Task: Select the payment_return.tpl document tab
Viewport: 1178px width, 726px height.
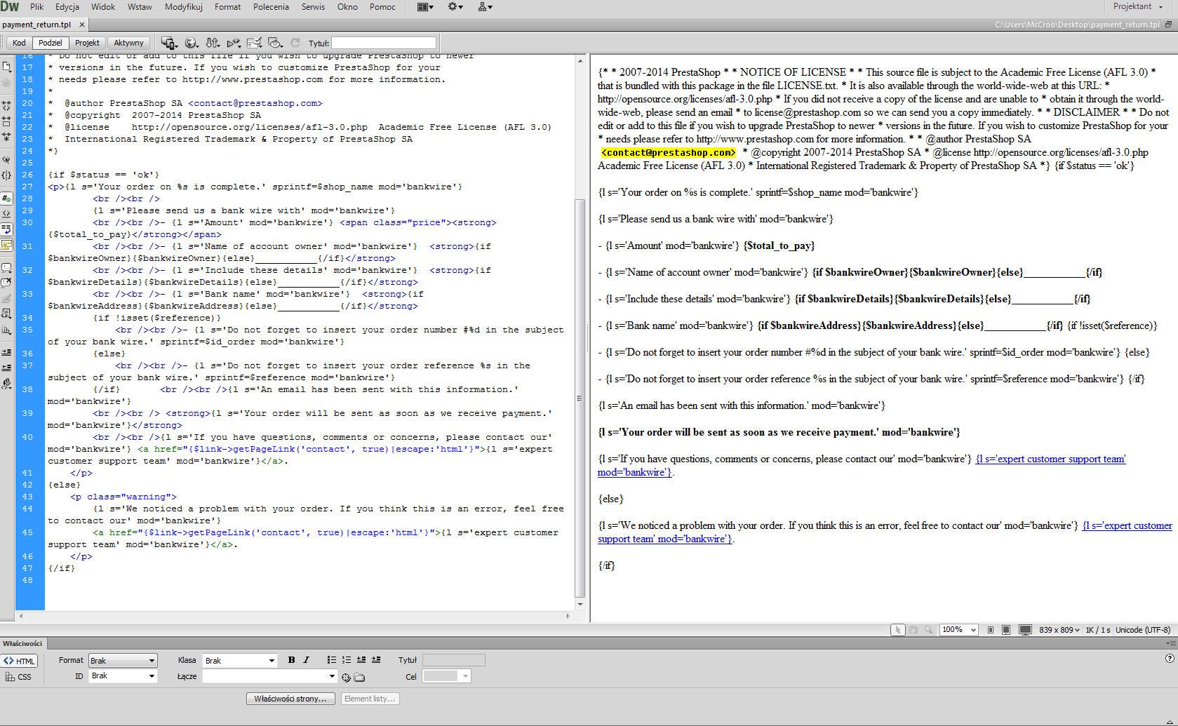Action: (x=36, y=25)
